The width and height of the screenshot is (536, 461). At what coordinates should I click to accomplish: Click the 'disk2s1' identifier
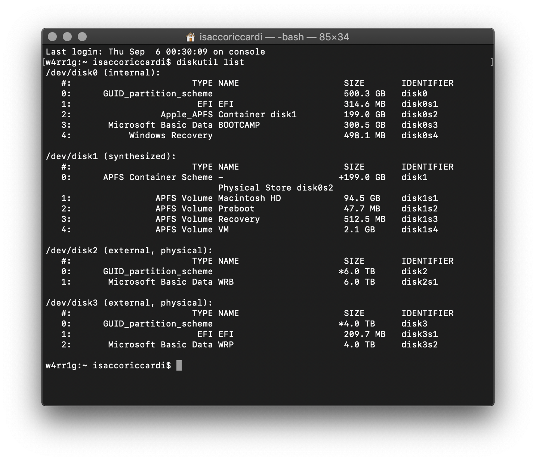point(420,282)
